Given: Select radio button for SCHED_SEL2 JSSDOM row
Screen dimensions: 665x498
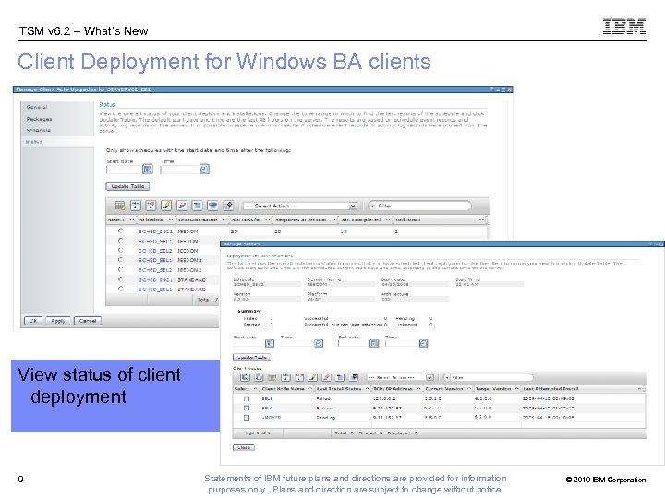Looking at the screenshot, I should coord(120,250).
